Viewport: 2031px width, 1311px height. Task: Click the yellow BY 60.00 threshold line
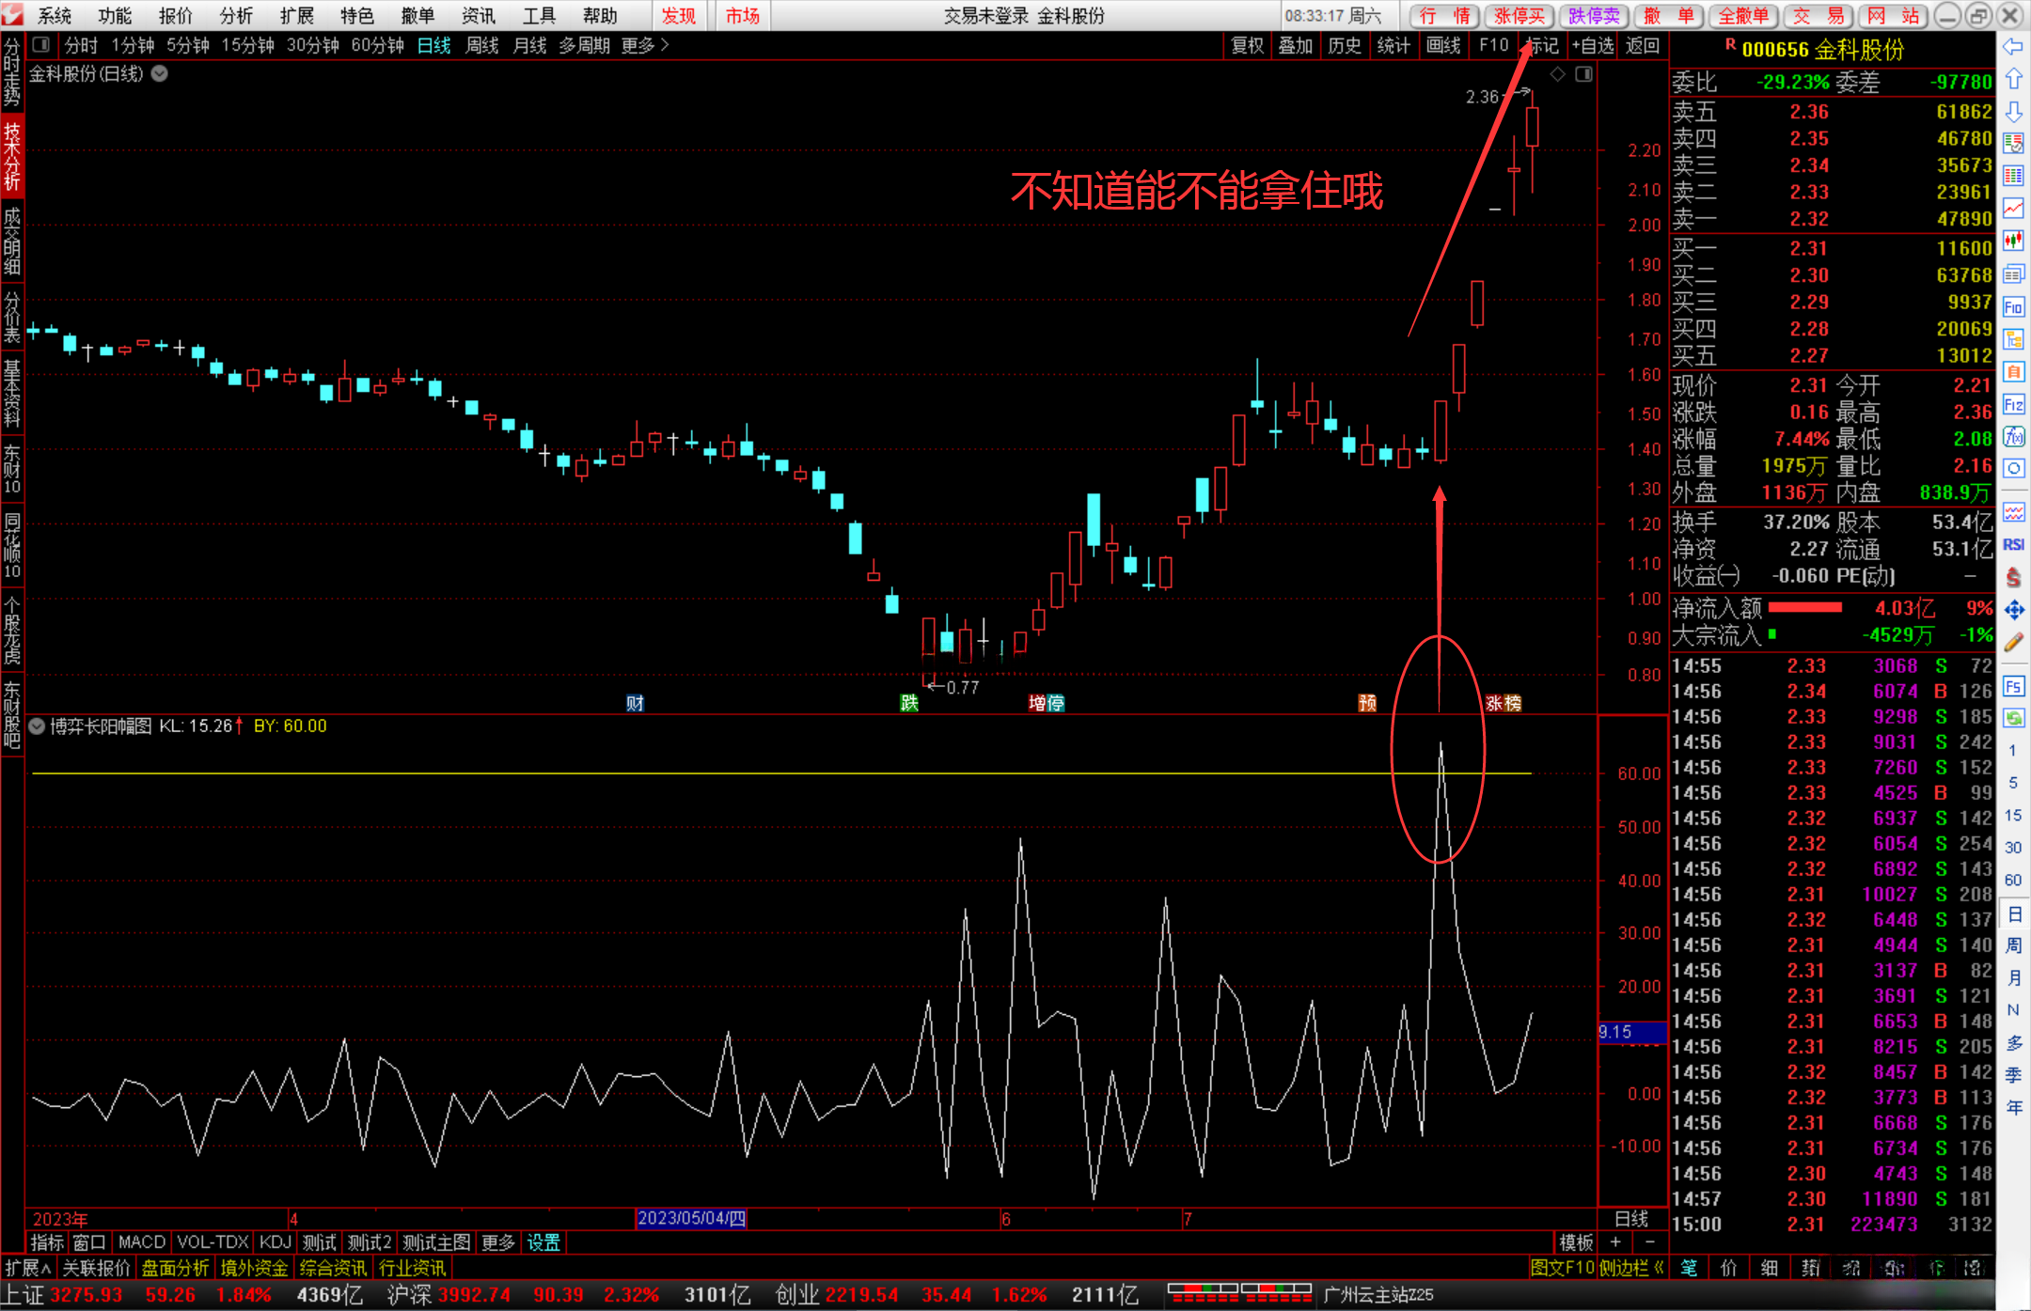(752, 773)
